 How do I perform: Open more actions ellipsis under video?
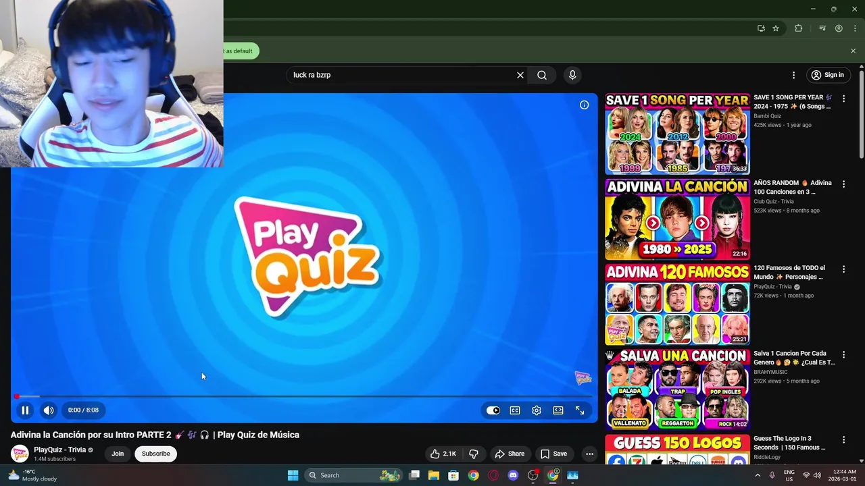(x=589, y=454)
